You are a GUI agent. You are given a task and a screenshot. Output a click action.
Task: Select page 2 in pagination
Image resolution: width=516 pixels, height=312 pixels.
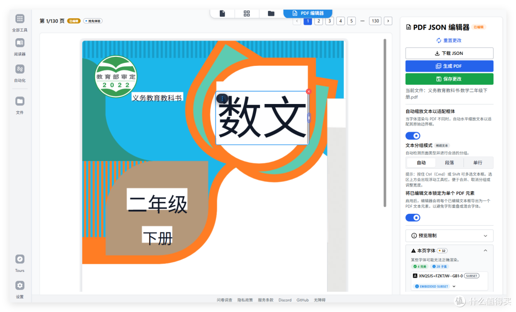319,21
